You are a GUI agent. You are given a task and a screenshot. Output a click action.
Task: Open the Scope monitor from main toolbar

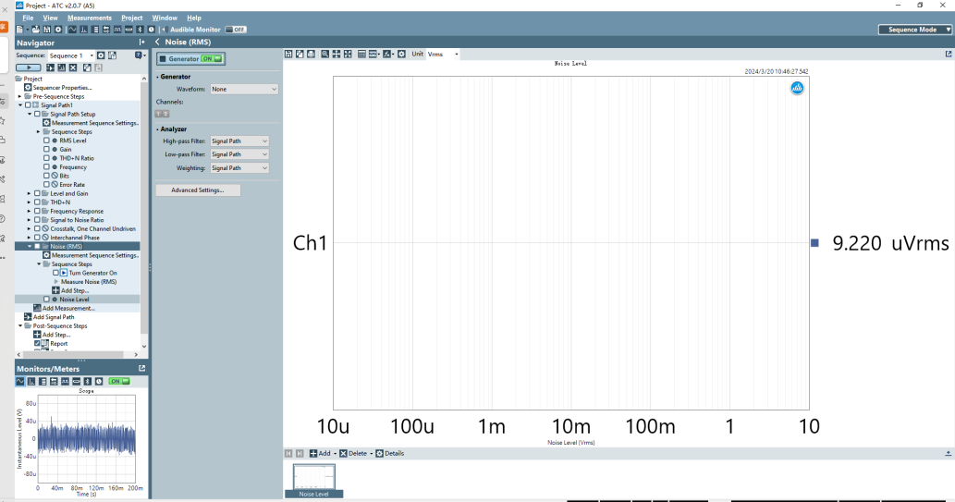point(72,30)
